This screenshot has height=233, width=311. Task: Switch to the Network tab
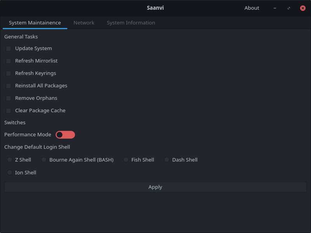(x=84, y=23)
